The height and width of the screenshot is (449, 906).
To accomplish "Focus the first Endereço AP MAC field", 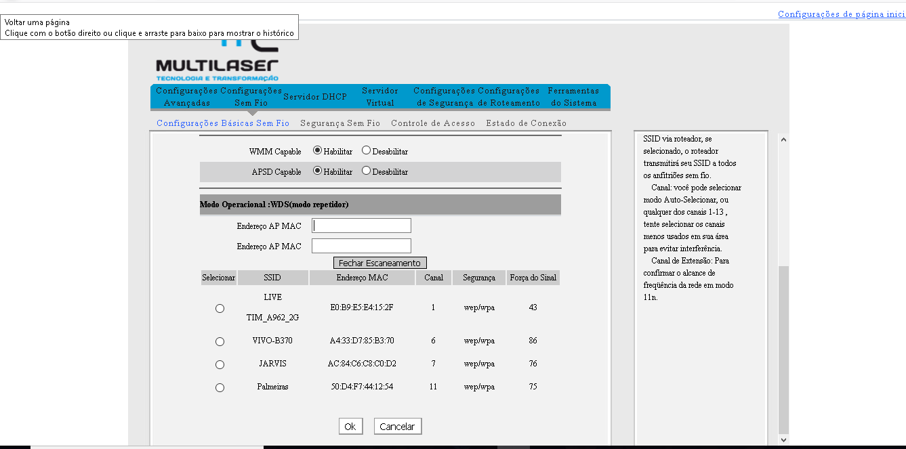I will pos(361,226).
